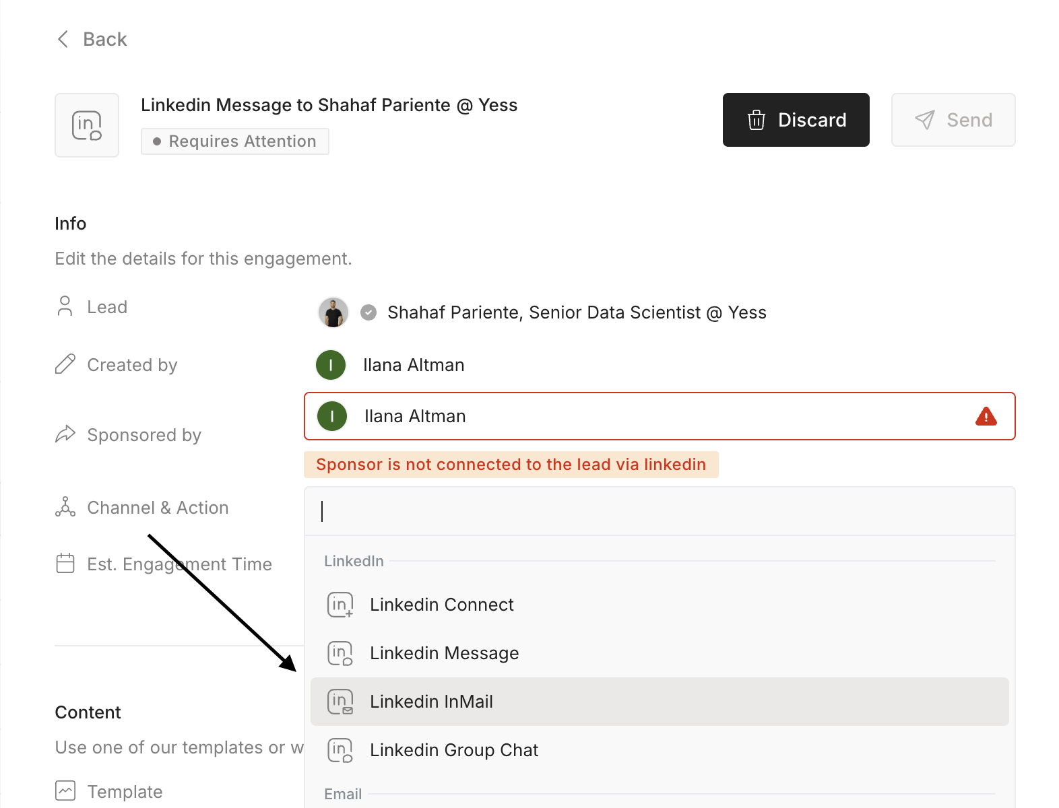The image size is (1059, 808).
Task: Click the calendar icon for engagement time
Action: [65, 564]
